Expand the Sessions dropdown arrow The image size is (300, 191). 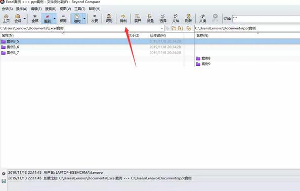(25, 19)
